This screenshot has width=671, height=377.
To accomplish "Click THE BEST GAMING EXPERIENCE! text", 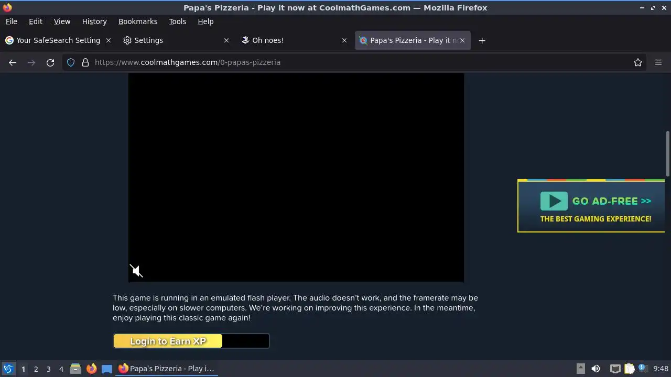I will (596, 219).
